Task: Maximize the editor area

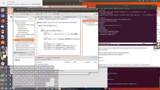Action: (x=81, y=17)
